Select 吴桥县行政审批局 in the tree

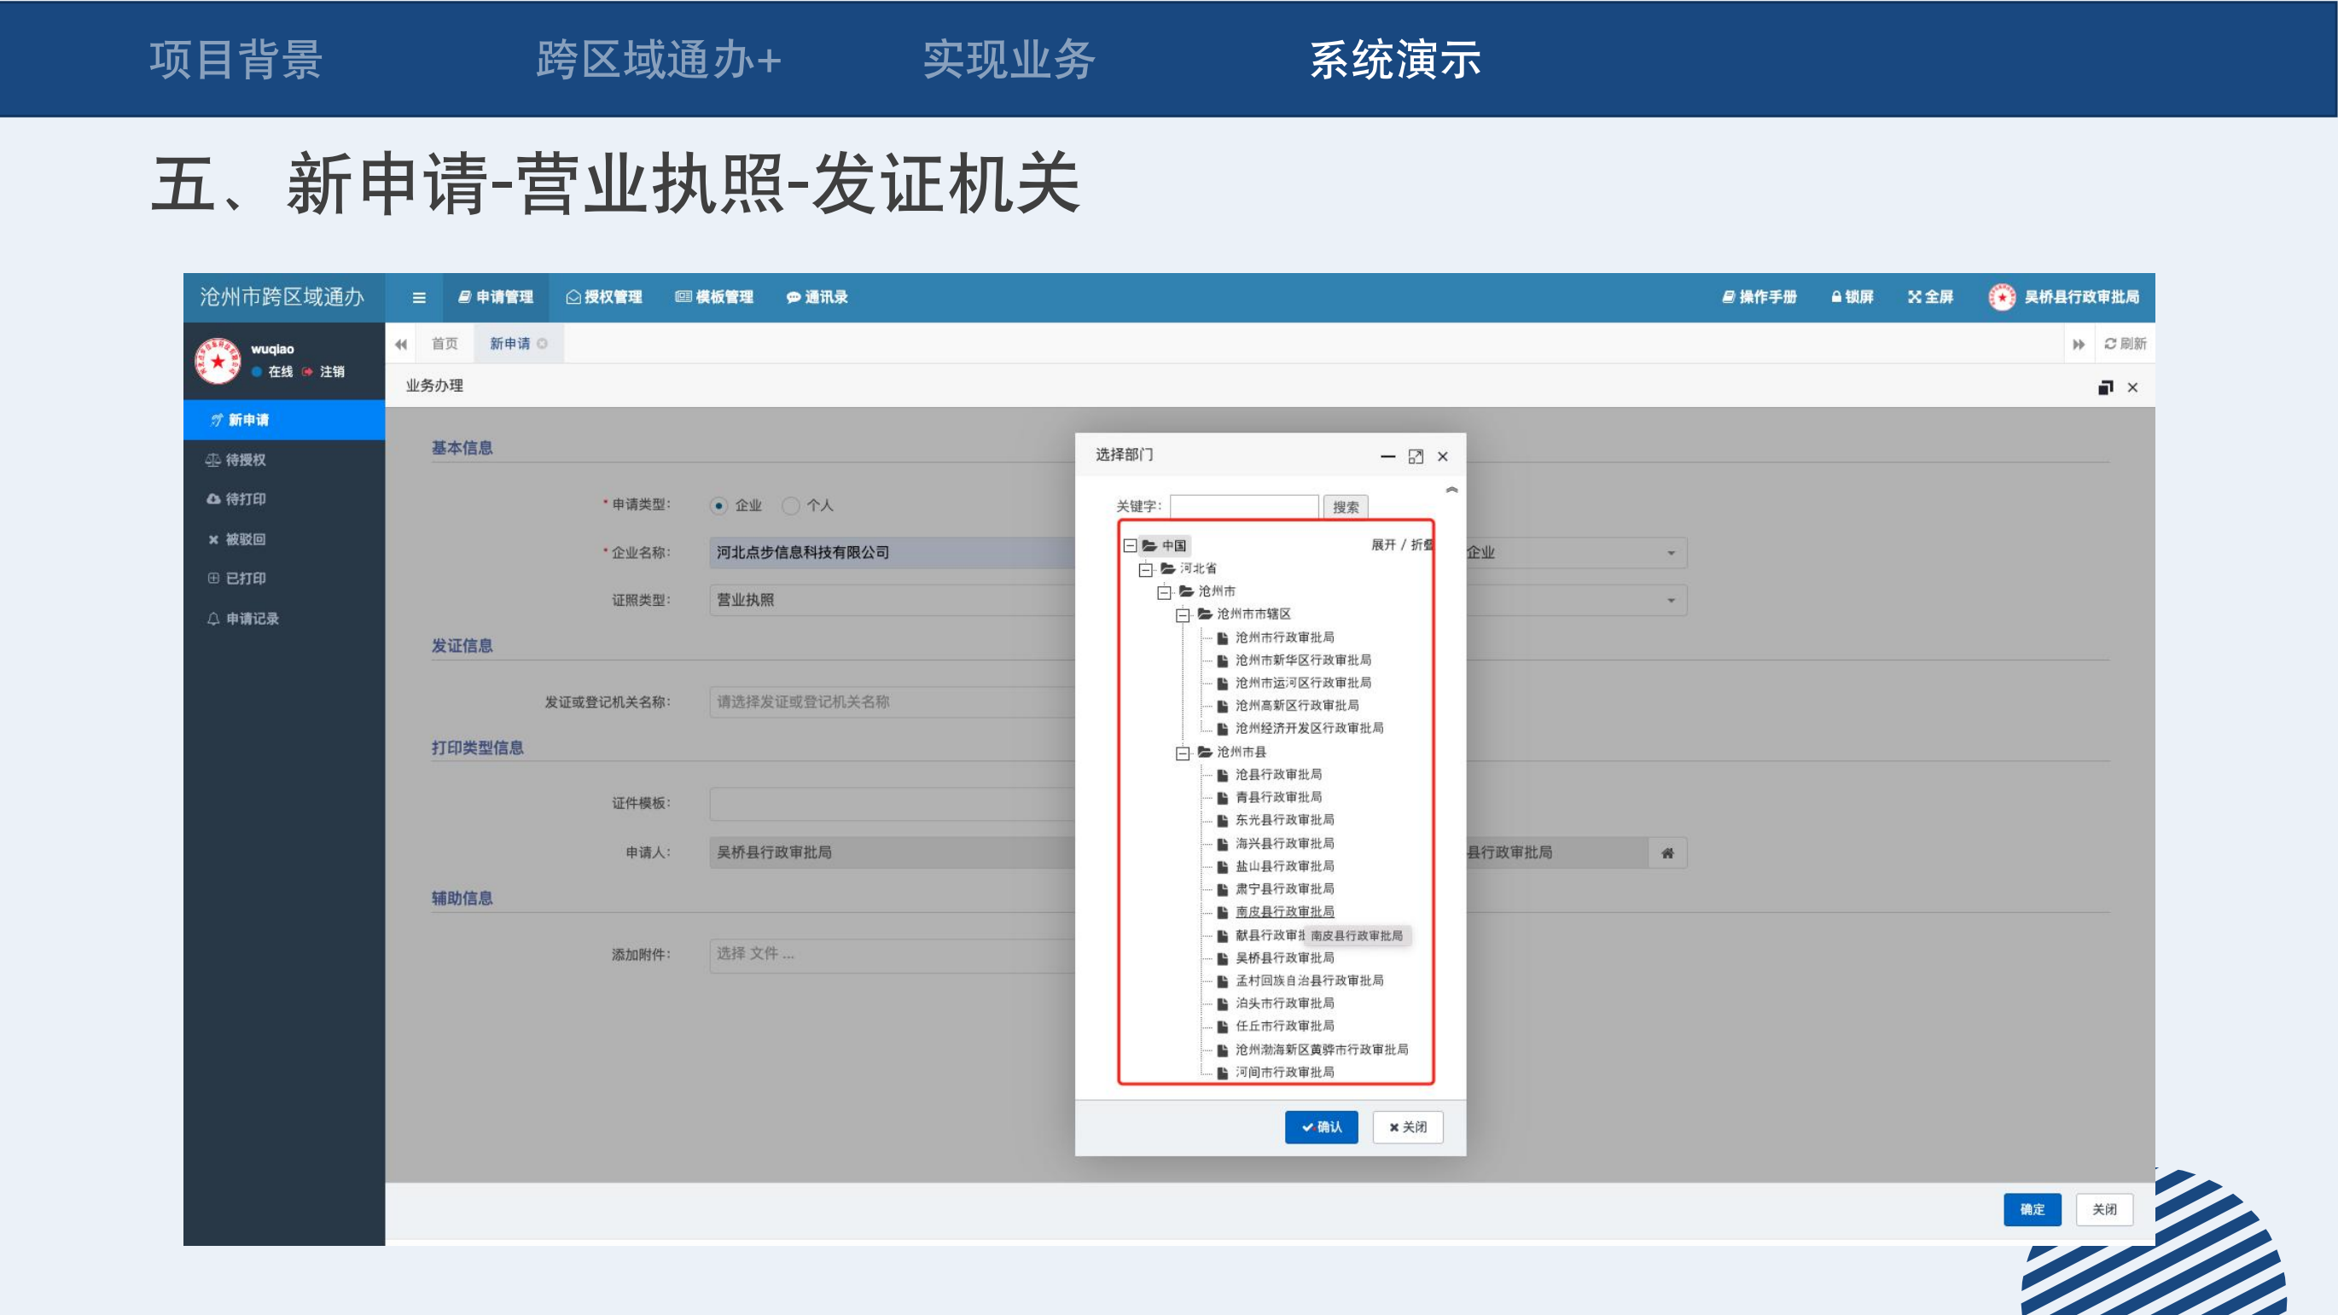pos(1284,958)
